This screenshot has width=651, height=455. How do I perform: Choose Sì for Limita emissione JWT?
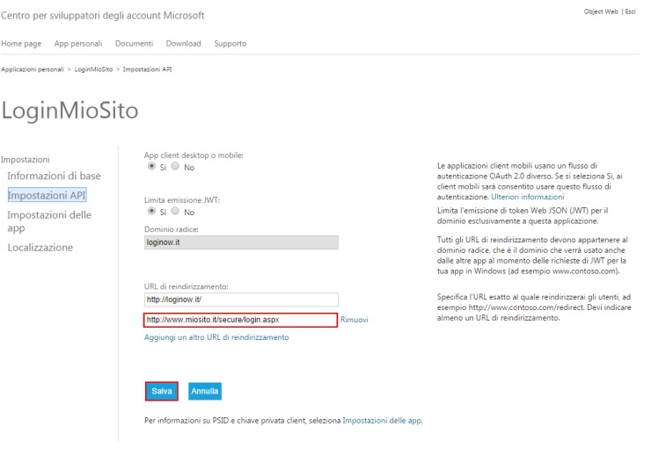(x=151, y=212)
